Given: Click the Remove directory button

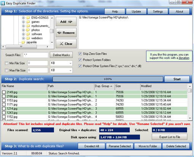Looking at the screenshot, I should (66, 33).
